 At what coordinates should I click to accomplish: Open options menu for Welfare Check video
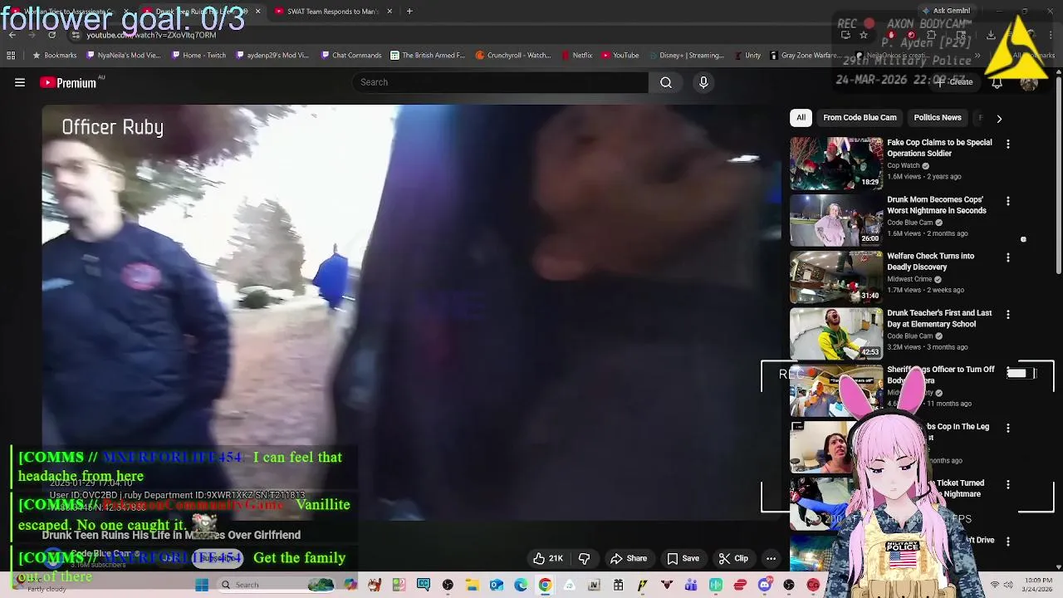[1008, 257]
